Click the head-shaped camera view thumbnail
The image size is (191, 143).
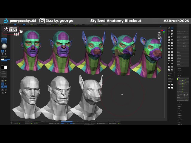[159, 35]
